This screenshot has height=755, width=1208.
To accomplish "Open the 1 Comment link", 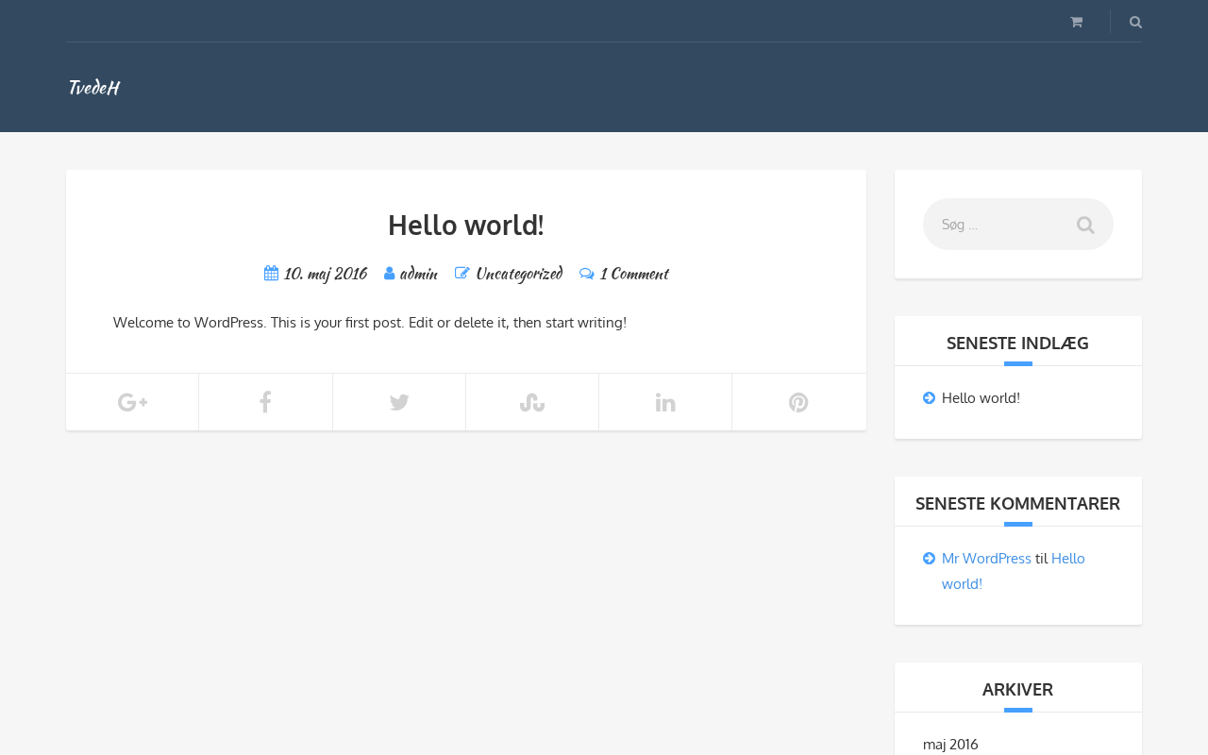I will pos(633,274).
